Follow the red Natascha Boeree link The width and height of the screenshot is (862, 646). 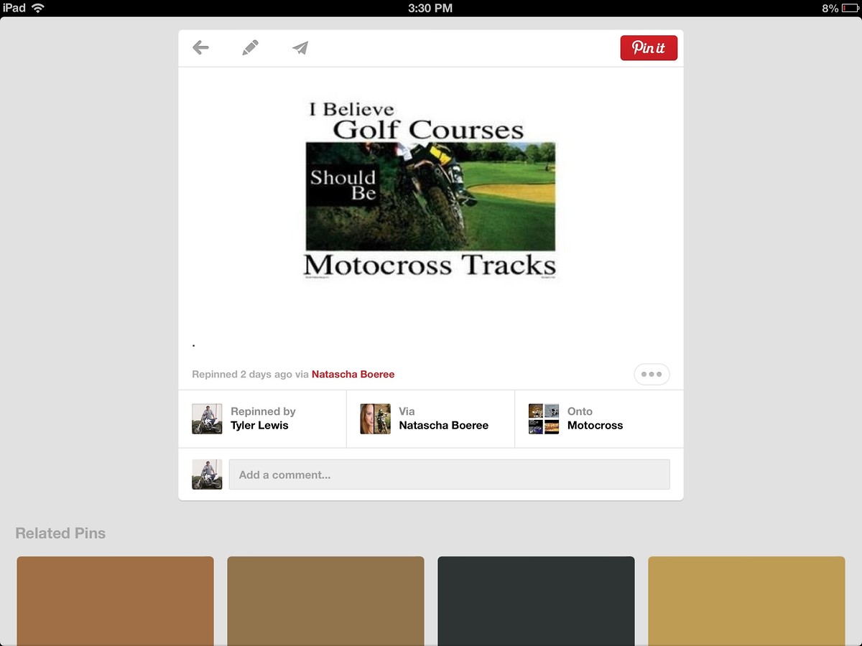tap(353, 374)
